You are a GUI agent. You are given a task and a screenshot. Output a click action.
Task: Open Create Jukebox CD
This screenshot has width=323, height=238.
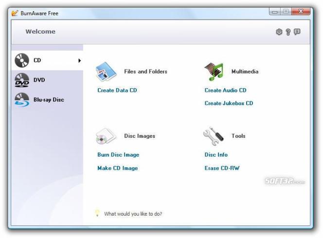(229, 103)
